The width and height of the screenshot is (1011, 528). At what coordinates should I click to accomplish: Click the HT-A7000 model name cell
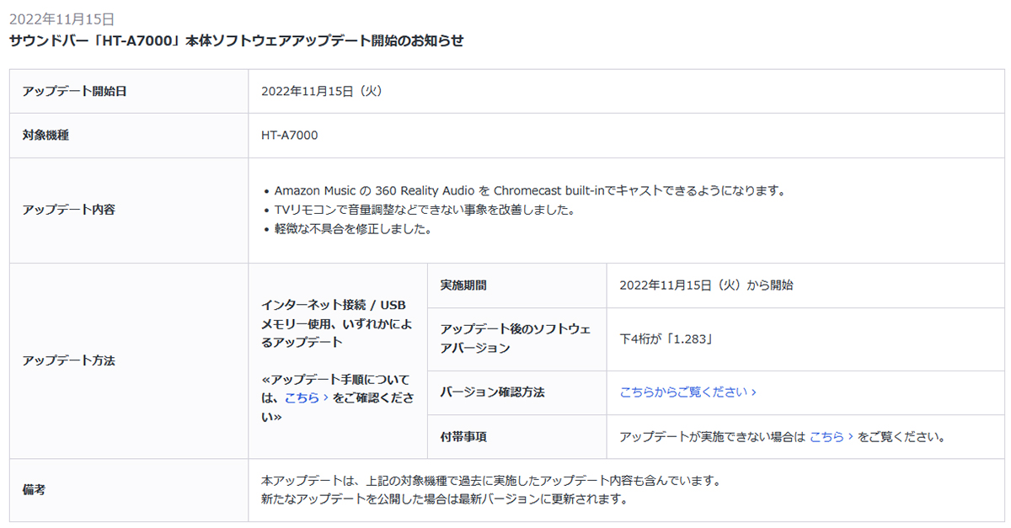(x=290, y=136)
